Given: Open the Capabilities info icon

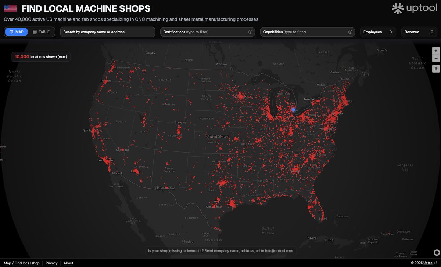Looking at the screenshot, I should coord(350,32).
